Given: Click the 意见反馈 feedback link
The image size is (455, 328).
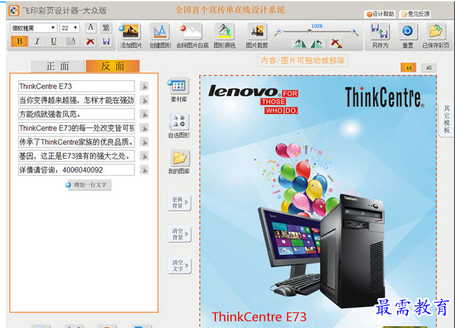Looking at the screenshot, I should coord(415,14).
